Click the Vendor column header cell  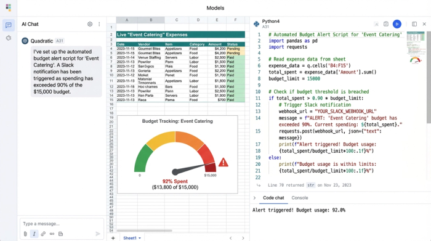(x=151, y=44)
